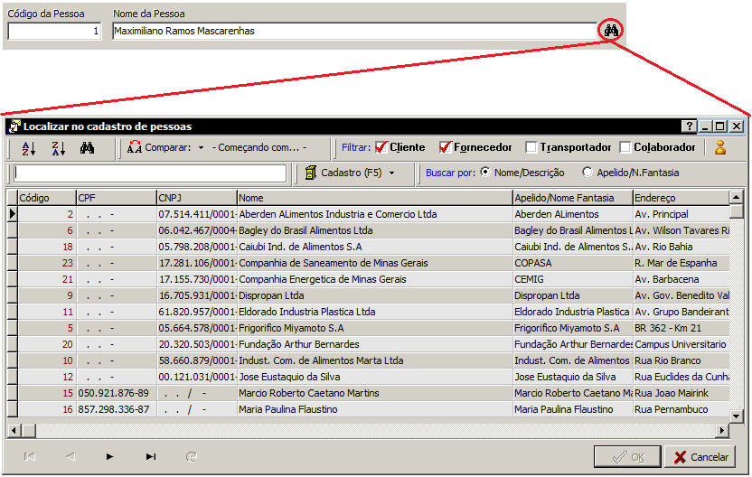Sort descending with the Z-A icon

tap(58, 148)
